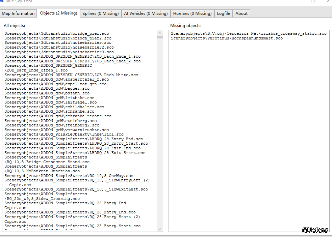Open the Splines (0 Missing) tab
The image size is (332, 237).
(x=101, y=13)
